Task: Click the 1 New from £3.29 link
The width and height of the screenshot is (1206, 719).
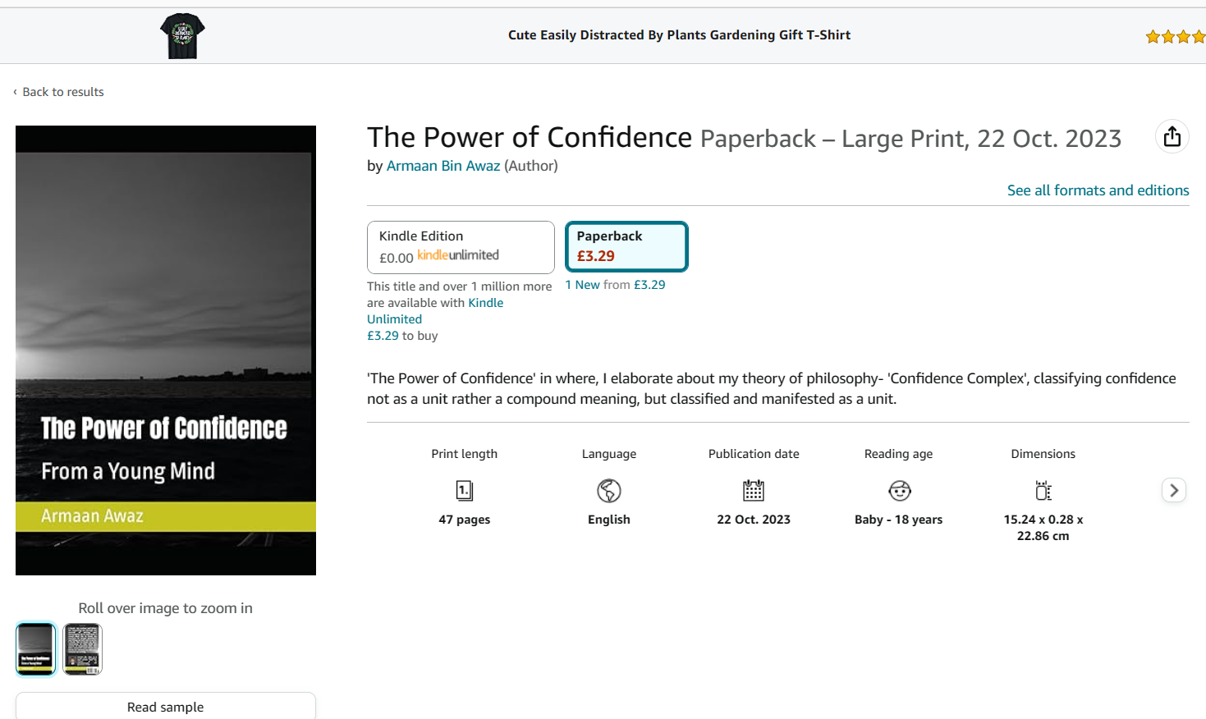Action: pos(615,285)
